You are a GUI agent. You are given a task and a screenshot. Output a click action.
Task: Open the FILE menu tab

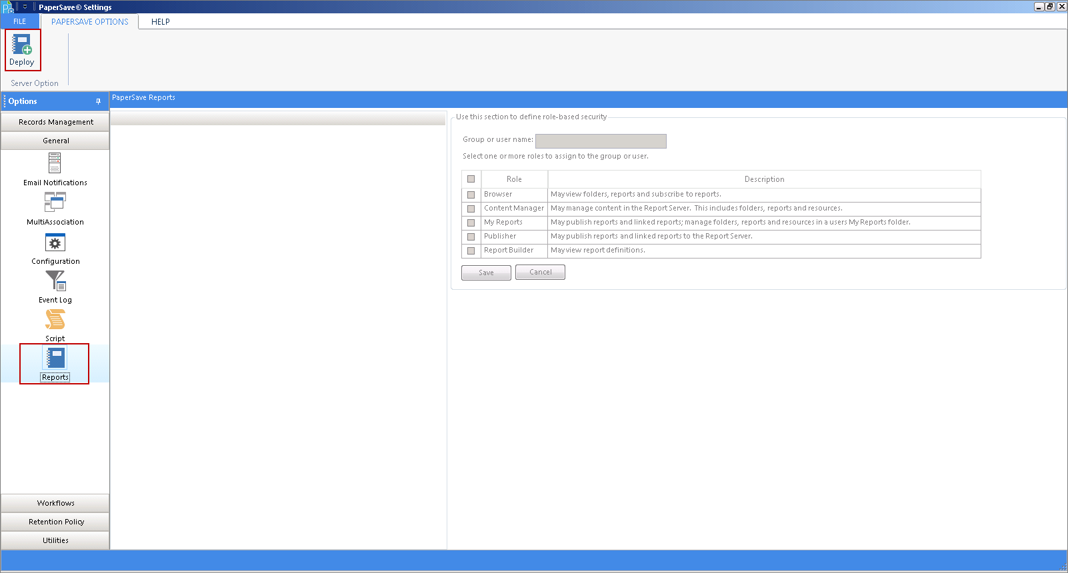coord(20,21)
